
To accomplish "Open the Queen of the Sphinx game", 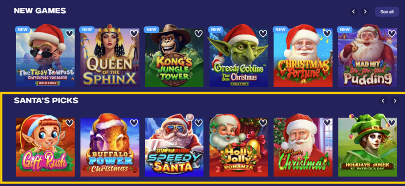I will pos(110,57).
